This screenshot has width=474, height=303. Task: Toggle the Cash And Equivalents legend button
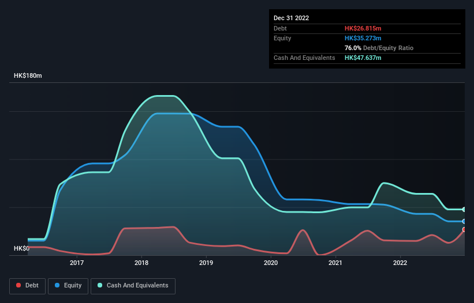[x=133, y=286]
